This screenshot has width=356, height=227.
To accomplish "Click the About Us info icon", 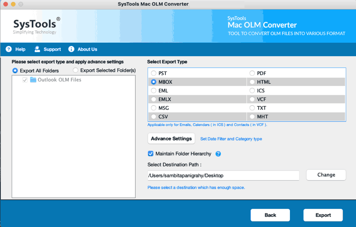I will [71, 49].
